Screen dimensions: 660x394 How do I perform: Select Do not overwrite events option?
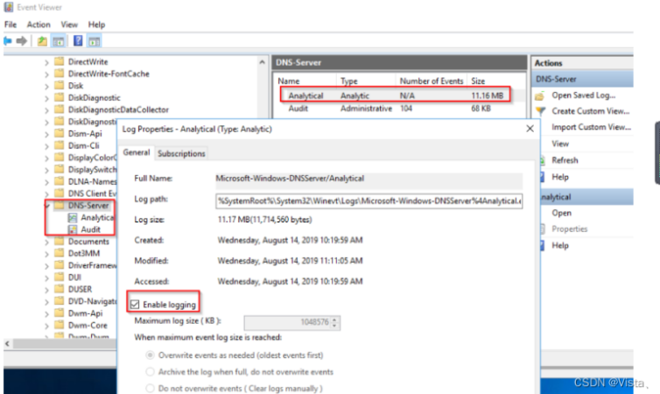[x=150, y=389]
